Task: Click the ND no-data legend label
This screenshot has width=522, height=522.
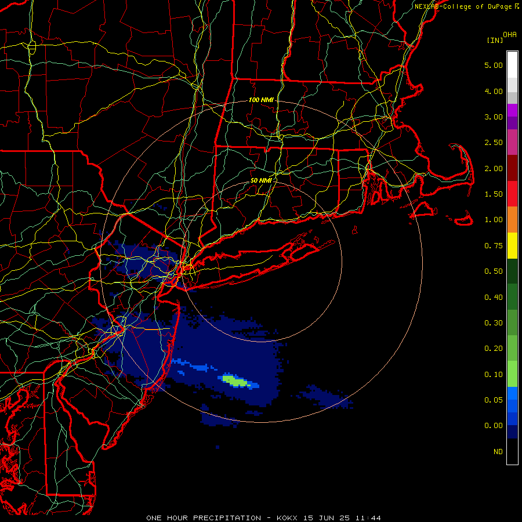Action: (x=498, y=452)
